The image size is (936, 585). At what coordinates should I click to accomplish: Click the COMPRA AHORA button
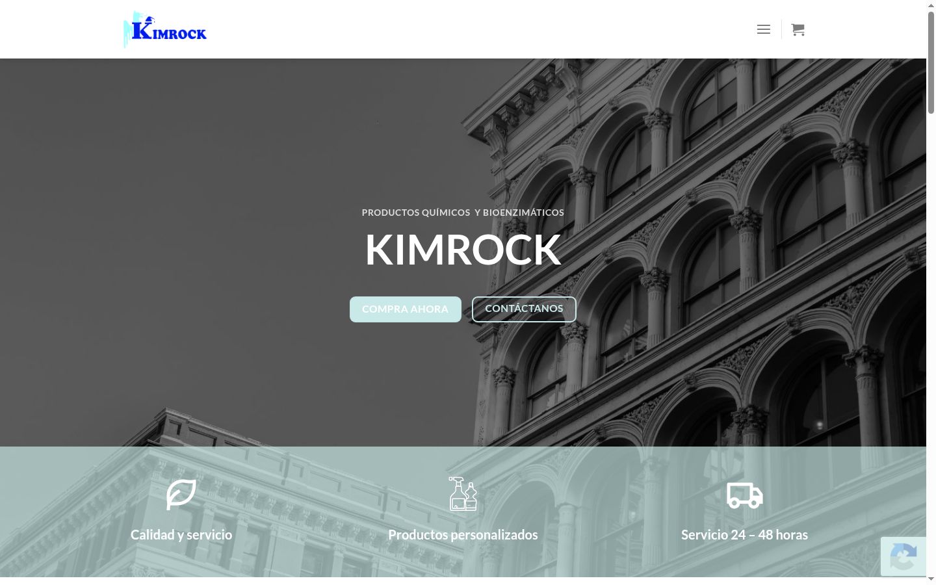click(406, 309)
